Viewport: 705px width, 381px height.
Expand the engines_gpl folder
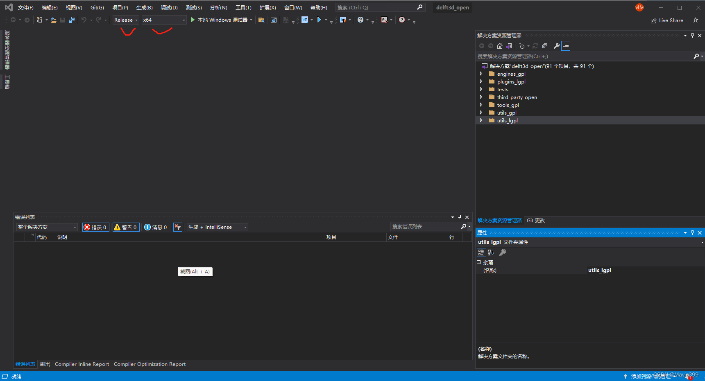click(x=481, y=74)
